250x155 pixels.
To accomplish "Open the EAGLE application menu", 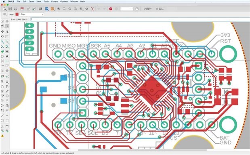I will [11, 2].
